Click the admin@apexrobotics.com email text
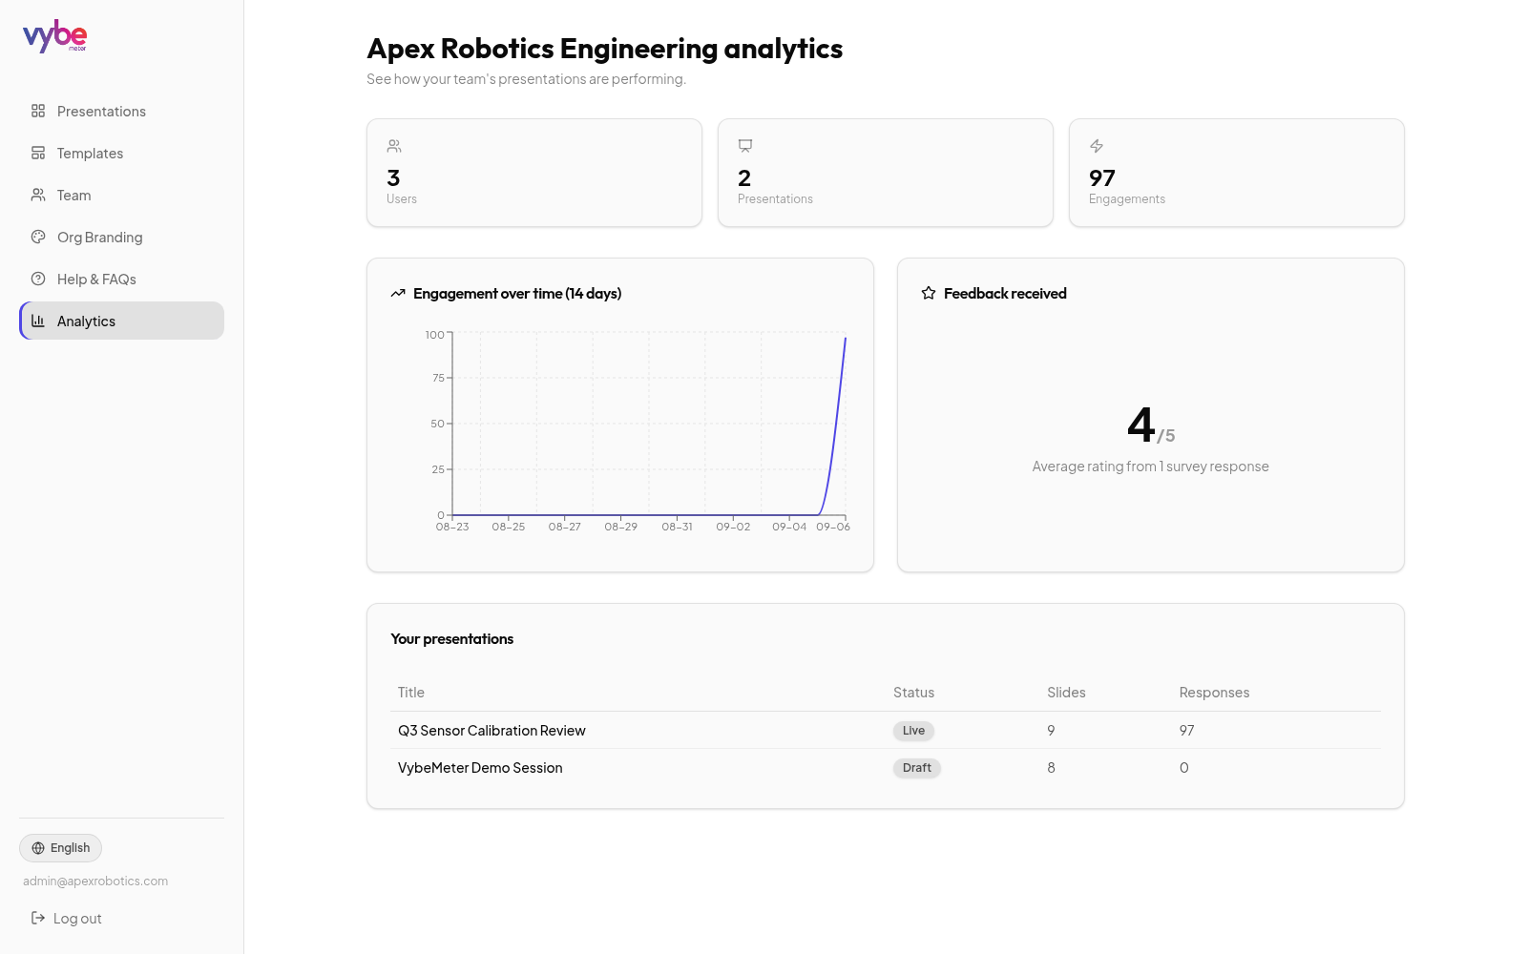This screenshot has width=1527, height=954. click(95, 881)
